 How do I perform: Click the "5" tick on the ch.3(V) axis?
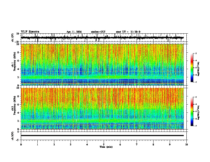point(19,132)
